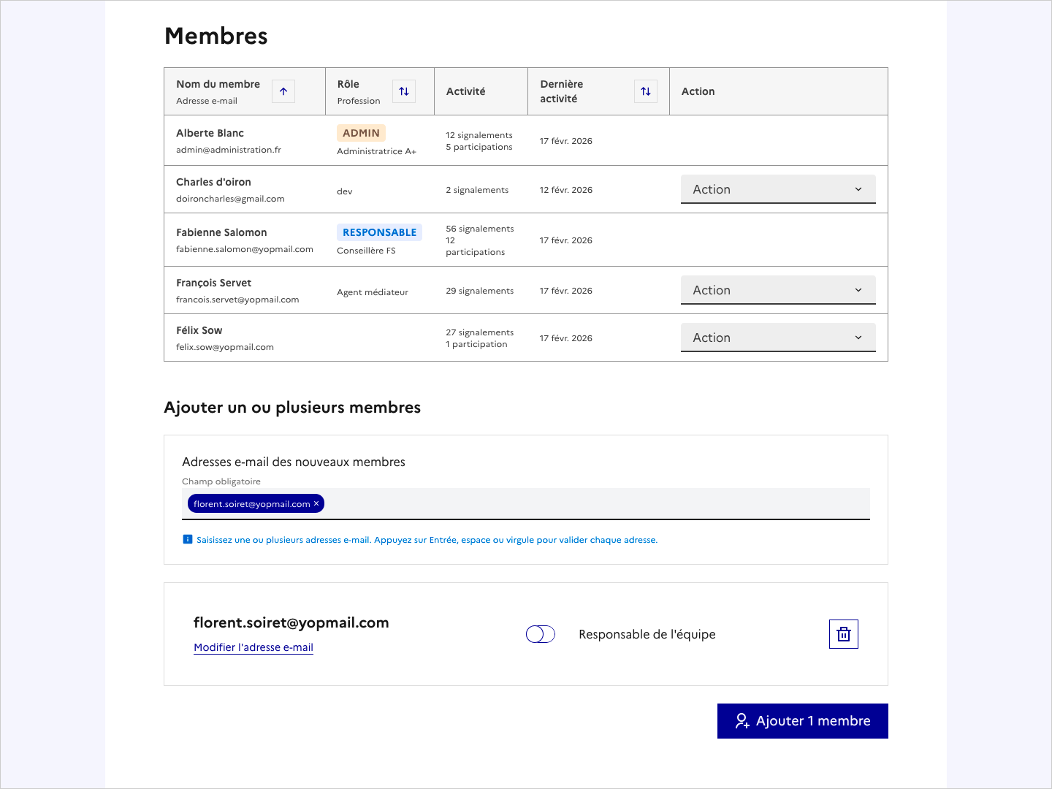Switch on team manager status for florent.soiret

click(x=540, y=634)
